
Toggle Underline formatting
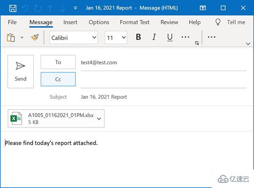point(170,37)
